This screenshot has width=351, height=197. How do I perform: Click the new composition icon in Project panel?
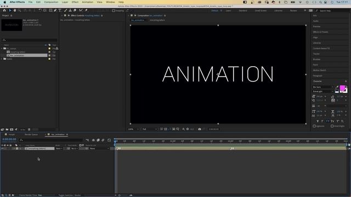point(12,130)
